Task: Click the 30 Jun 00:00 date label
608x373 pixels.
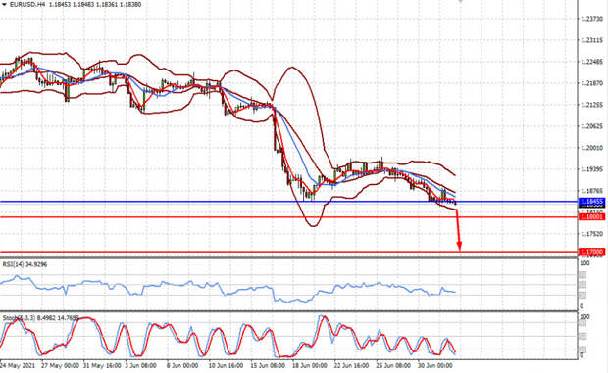Action: pos(434,365)
